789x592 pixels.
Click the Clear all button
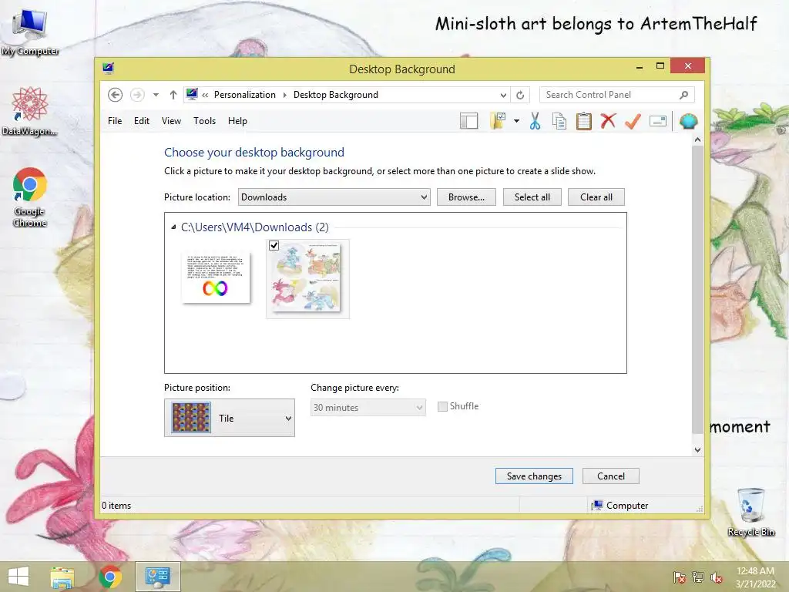pos(596,197)
